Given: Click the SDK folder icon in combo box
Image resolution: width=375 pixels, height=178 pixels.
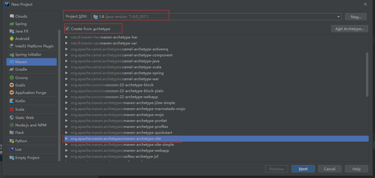Looking at the screenshot, I should 95,17.
